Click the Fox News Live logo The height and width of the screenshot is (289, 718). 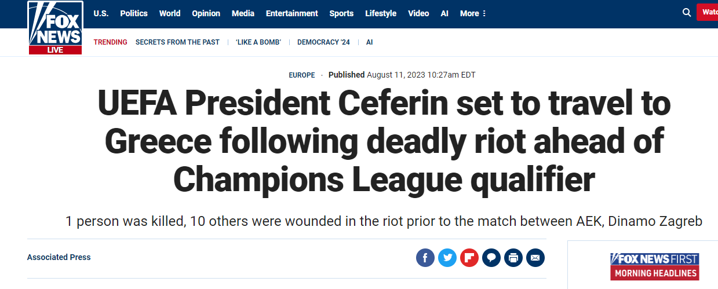tap(55, 27)
